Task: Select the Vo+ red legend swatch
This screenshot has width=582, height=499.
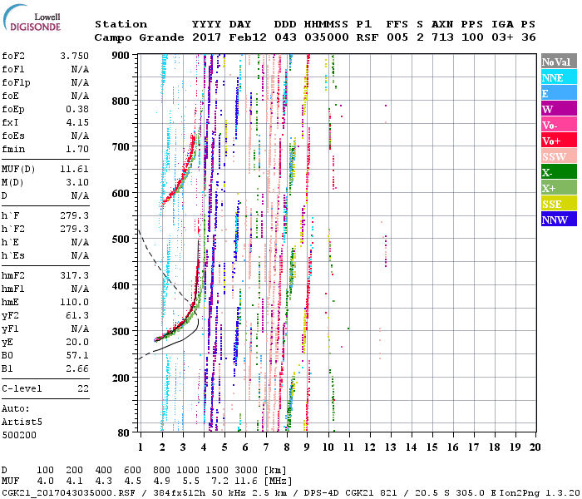Action: 558,141
